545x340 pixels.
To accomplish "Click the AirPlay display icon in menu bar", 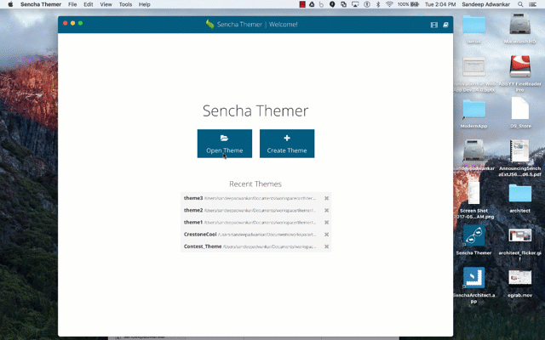I will 355,4.
